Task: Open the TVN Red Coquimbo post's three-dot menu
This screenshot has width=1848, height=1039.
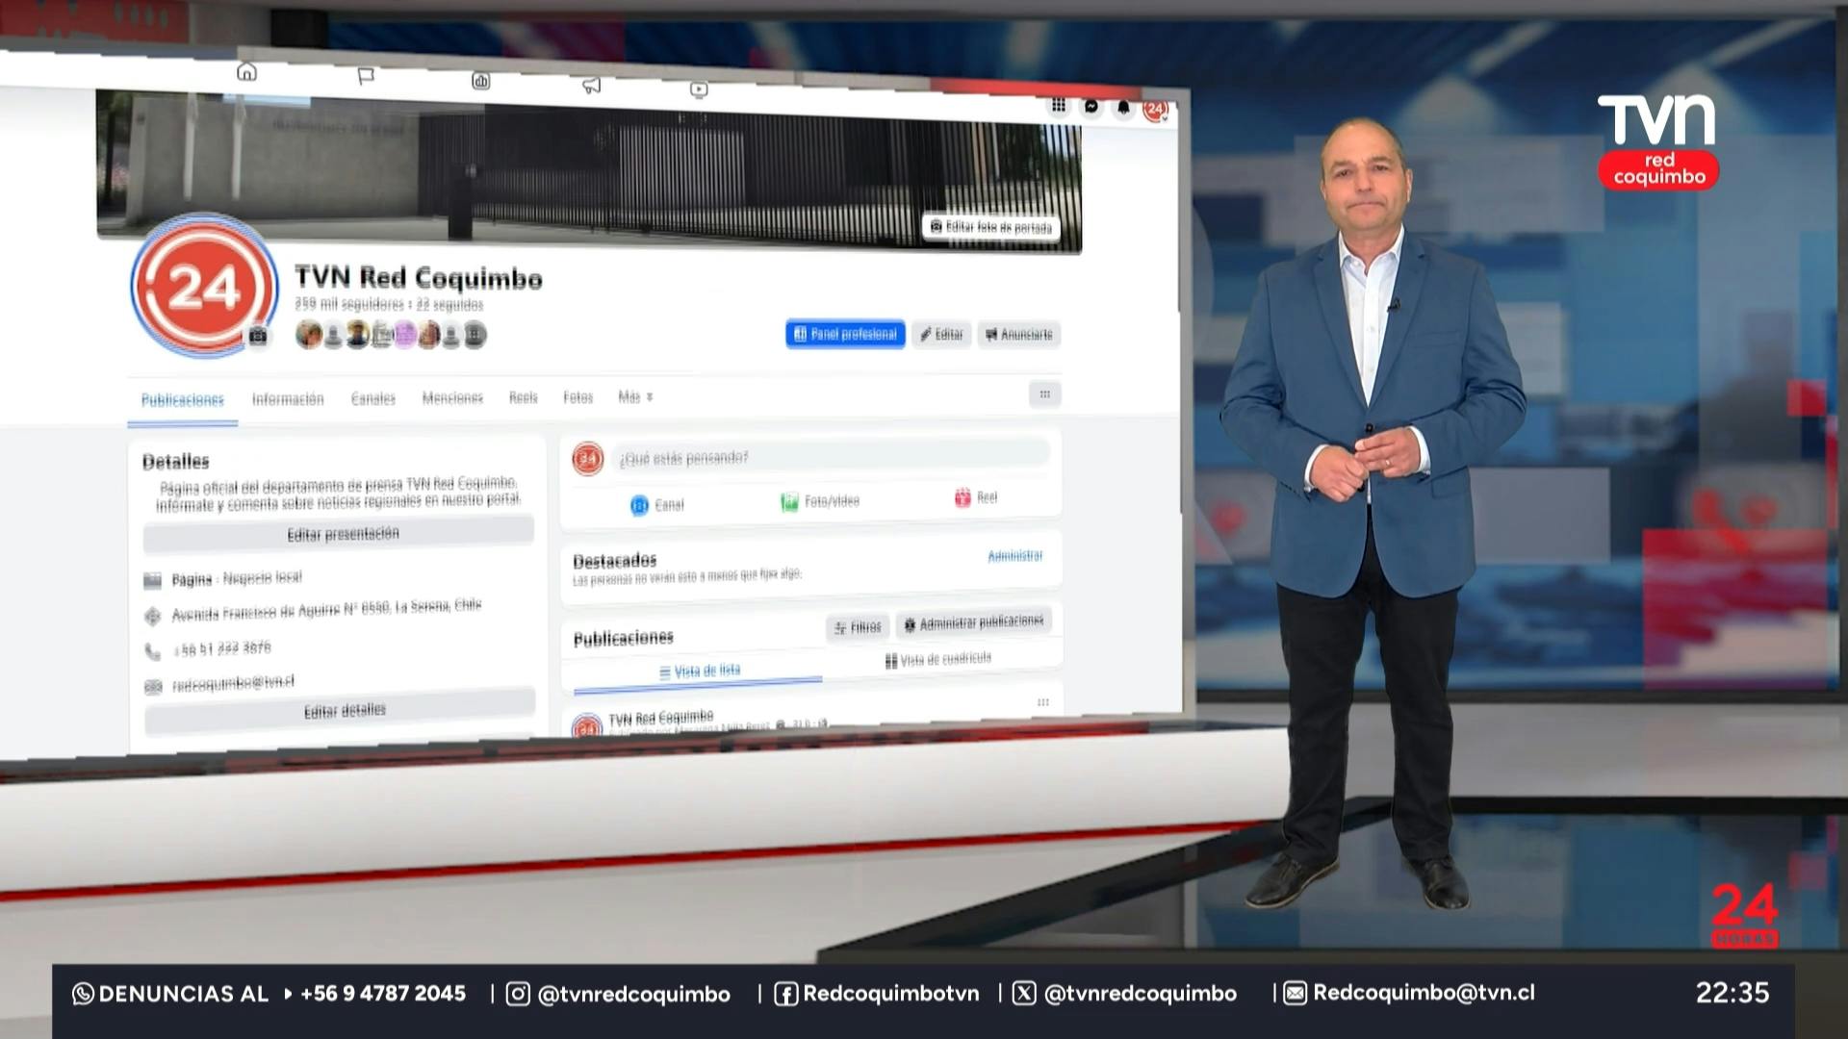Action: pyautogui.click(x=1043, y=702)
